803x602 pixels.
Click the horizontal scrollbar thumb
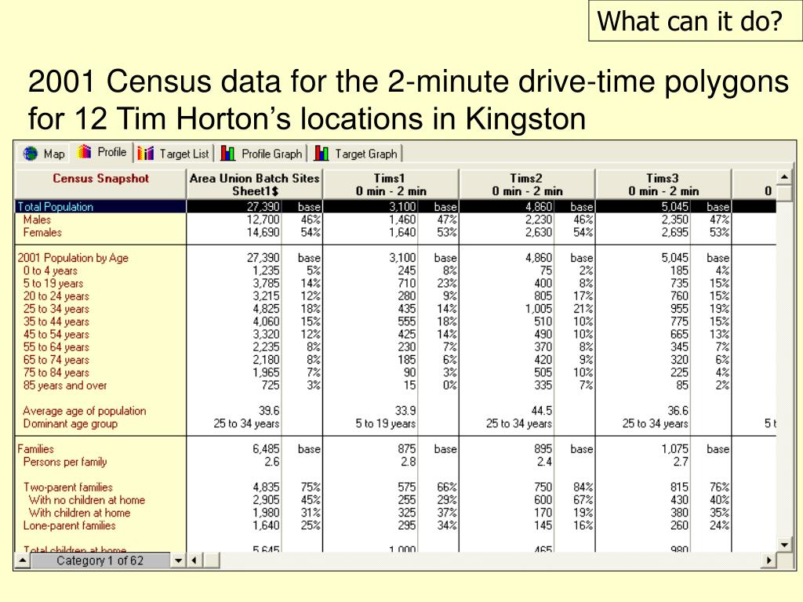pyautogui.click(x=210, y=560)
